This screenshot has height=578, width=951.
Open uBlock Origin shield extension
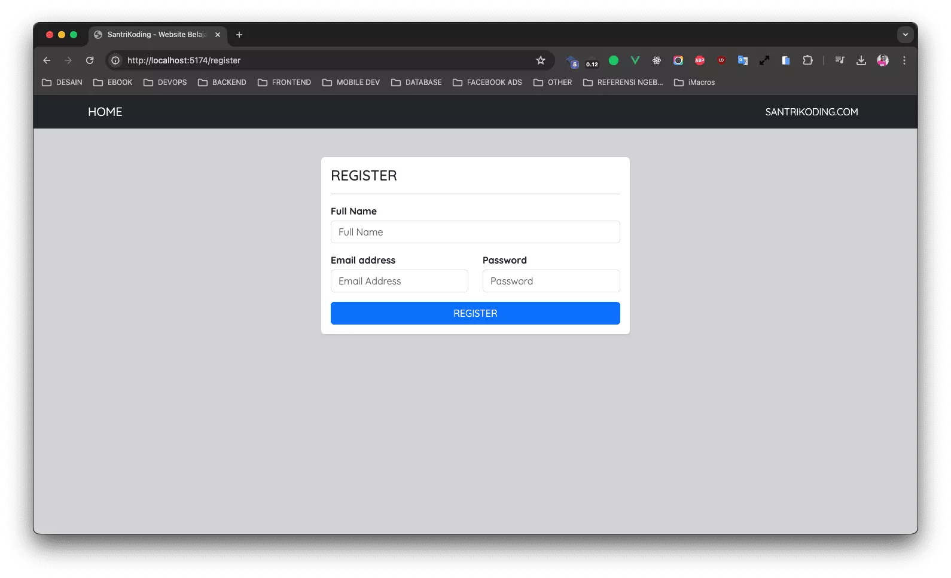[x=721, y=60]
